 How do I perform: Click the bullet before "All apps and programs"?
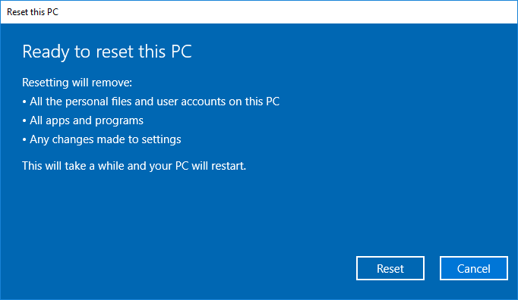coord(24,121)
